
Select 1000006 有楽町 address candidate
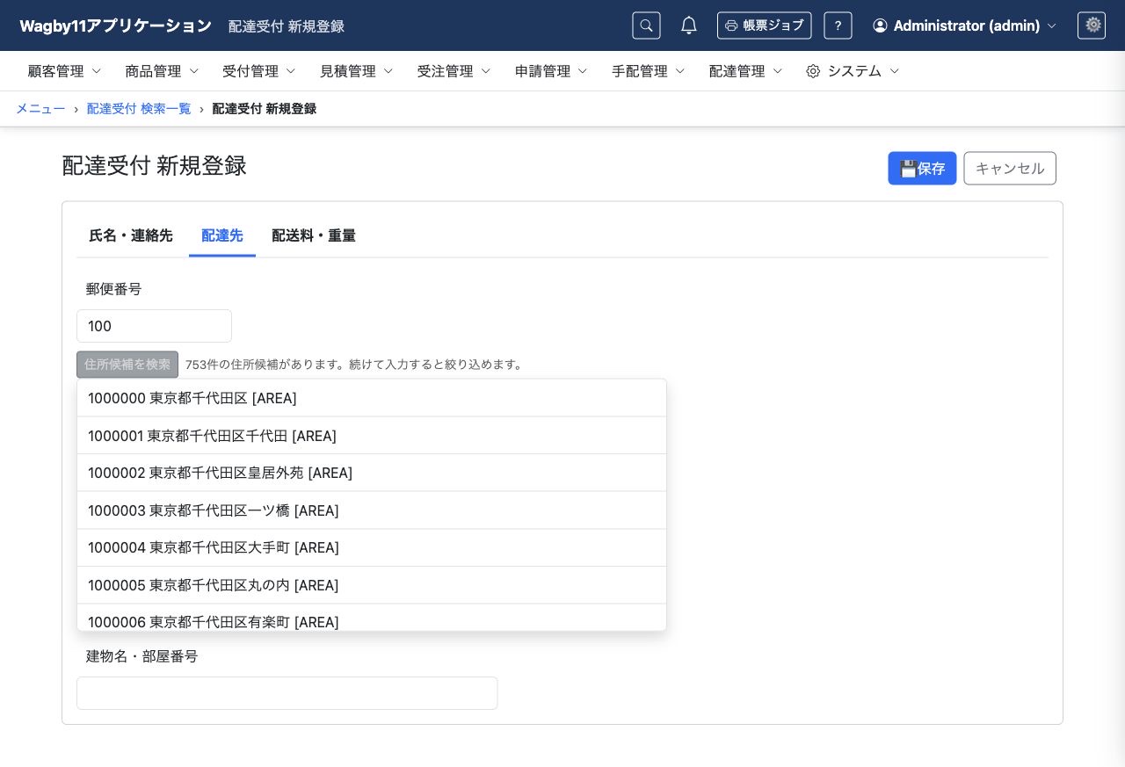coord(372,618)
